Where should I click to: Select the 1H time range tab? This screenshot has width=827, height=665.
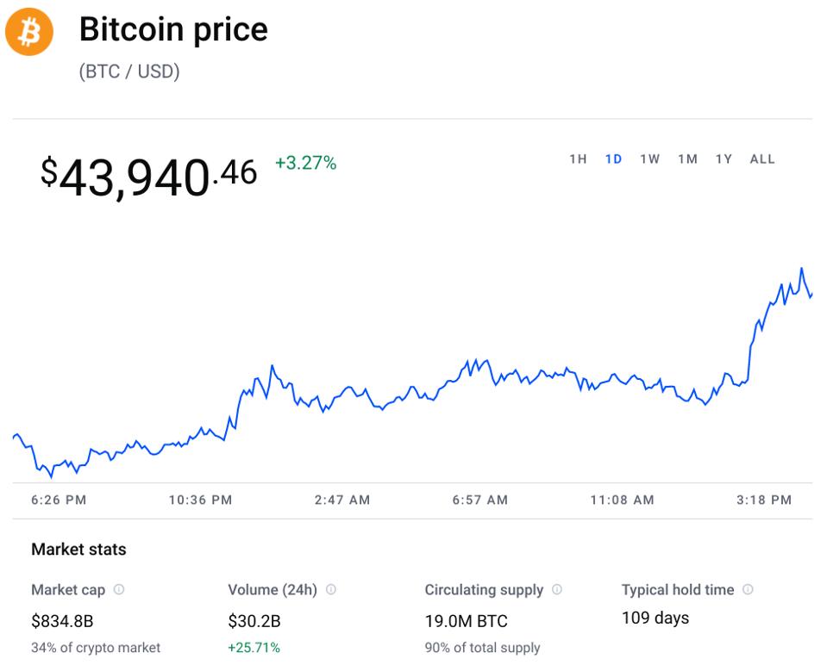coord(578,159)
